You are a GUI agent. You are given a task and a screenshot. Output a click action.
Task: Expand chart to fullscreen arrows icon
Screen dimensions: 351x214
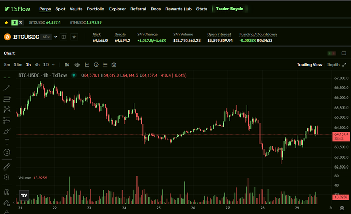tap(344, 65)
